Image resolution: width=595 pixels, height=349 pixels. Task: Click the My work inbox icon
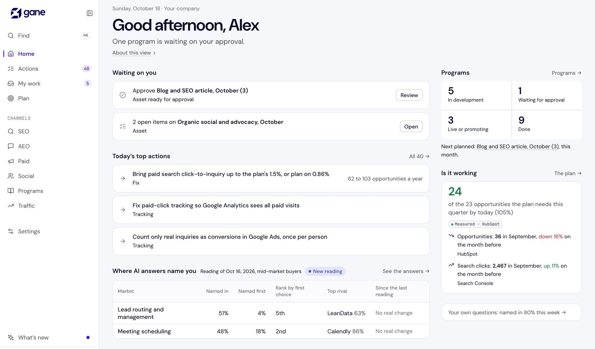click(x=11, y=84)
